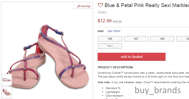189x99 pixels.
Task: Click the $12.99 sale price
Action: click(105, 21)
